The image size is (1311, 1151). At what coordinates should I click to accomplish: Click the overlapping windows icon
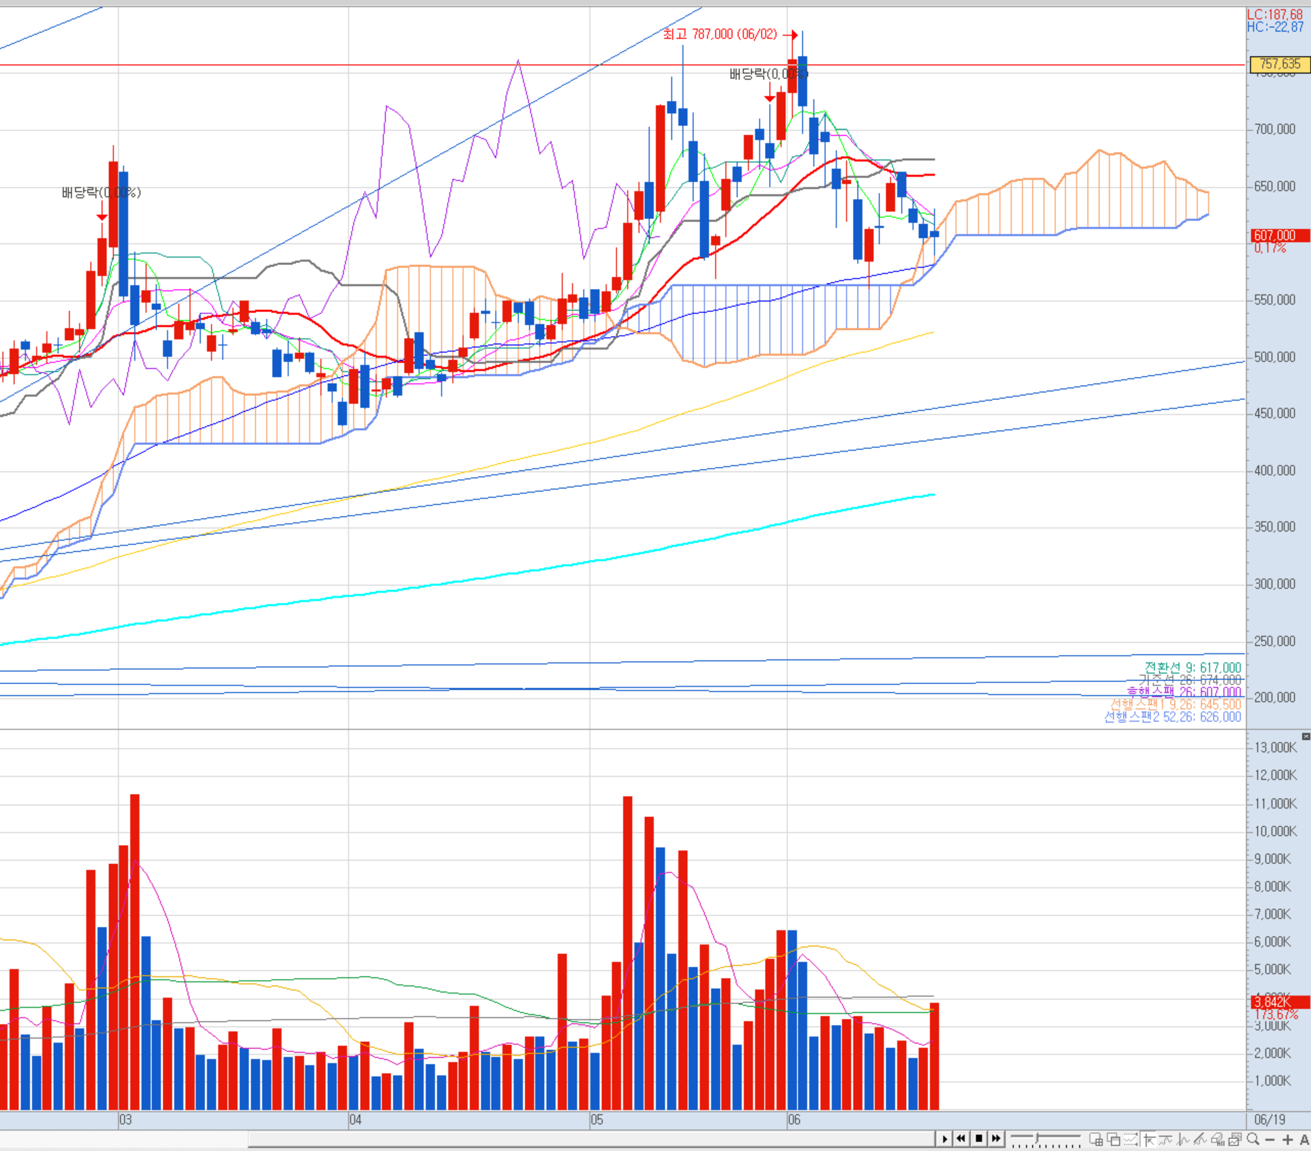[1113, 1139]
